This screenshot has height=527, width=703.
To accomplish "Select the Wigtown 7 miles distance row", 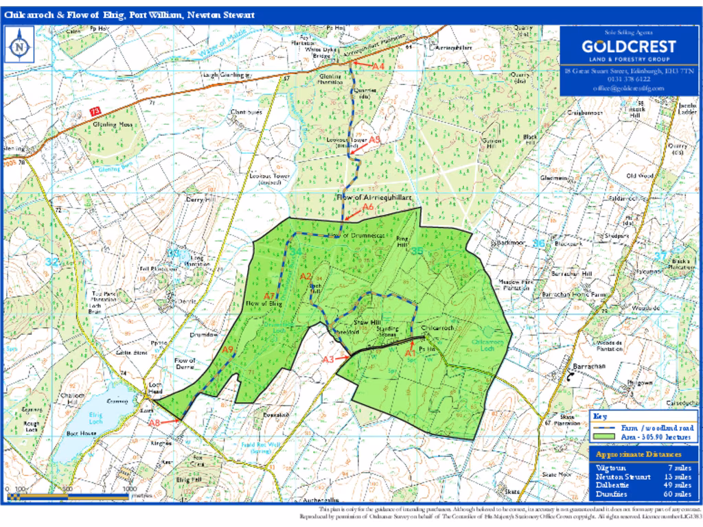I will [643, 467].
